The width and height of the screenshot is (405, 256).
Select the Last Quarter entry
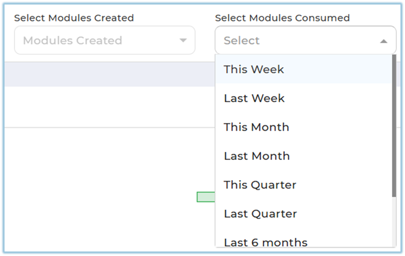(x=260, y=214)
